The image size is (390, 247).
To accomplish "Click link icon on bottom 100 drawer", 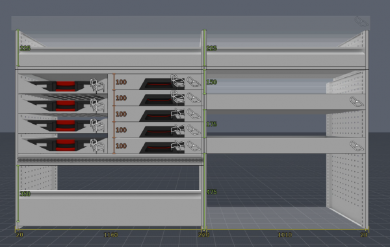I will click(x=194, y=146).
